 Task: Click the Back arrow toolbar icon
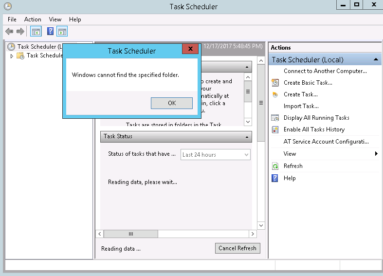[x=9, y=32]
